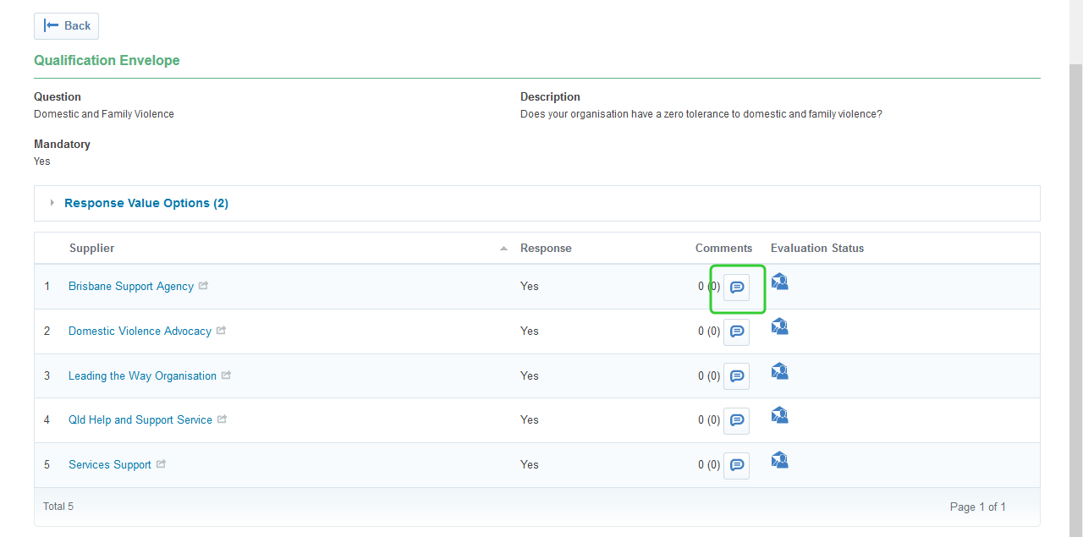Open the Leading the Way Organisation link
The width and height of the screenshot is (1083, 537).
coord(142,376)
